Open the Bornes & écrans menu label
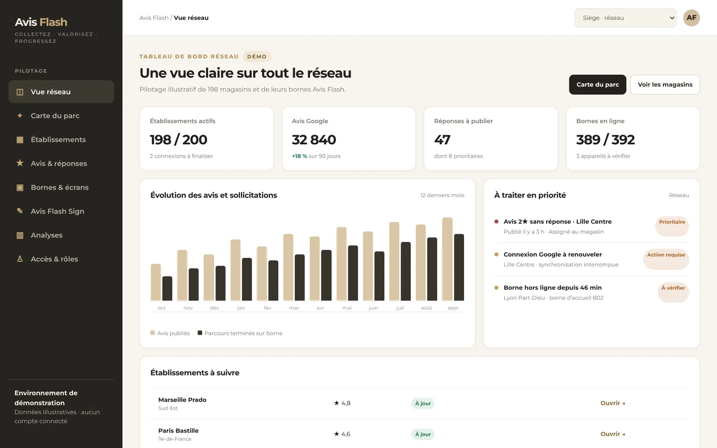 (60, 188)
